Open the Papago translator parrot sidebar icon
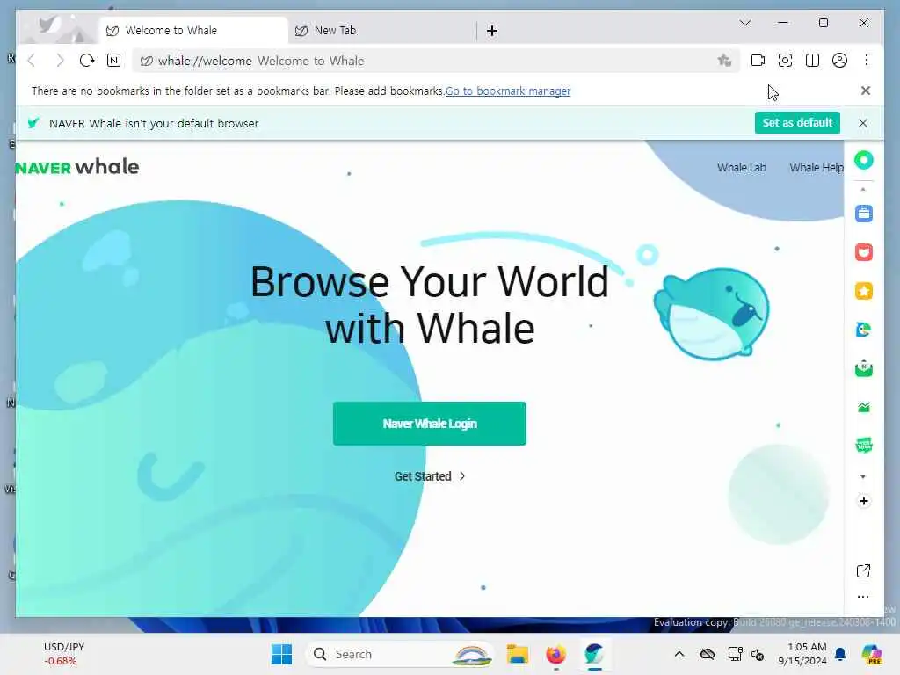The width and height of the screenshot is (900, 675). click(x=864, y=330)
